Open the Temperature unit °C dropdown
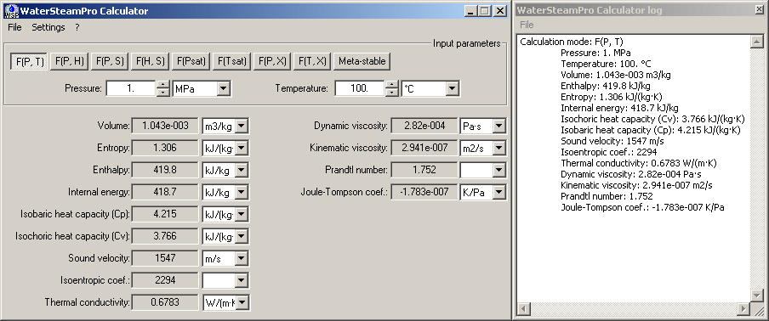Screen dimensions: 769x321 453,88
